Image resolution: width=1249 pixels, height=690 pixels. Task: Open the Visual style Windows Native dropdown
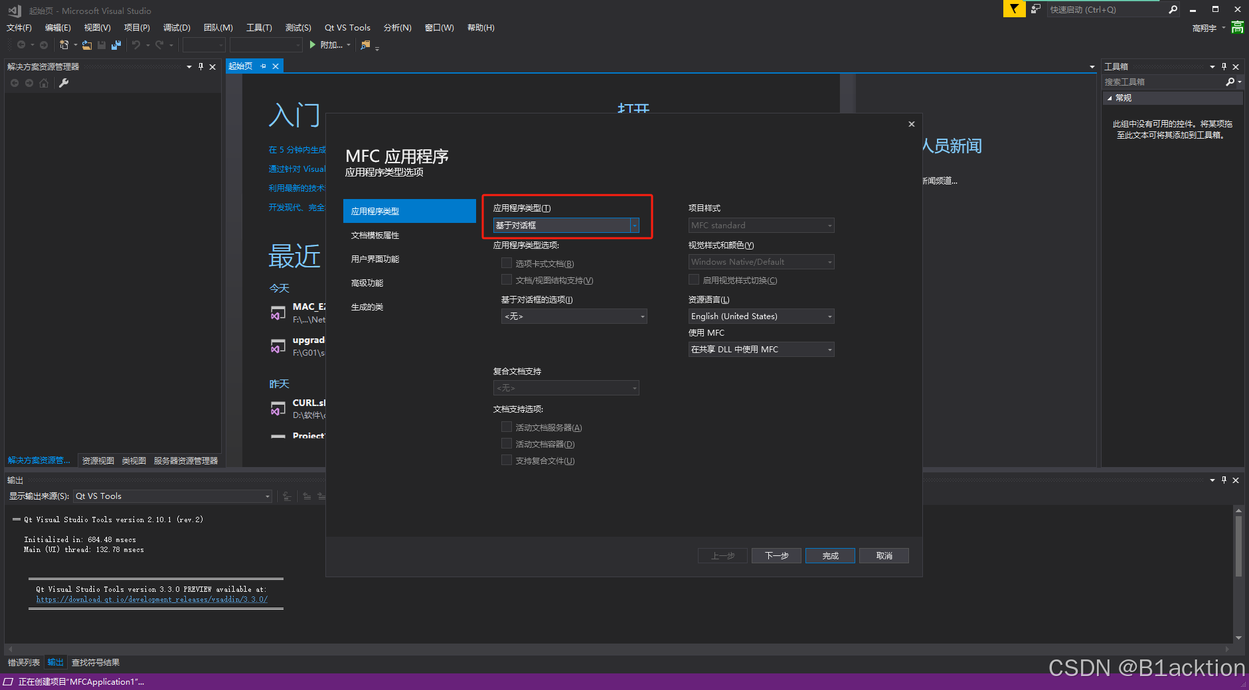point(762,262)
